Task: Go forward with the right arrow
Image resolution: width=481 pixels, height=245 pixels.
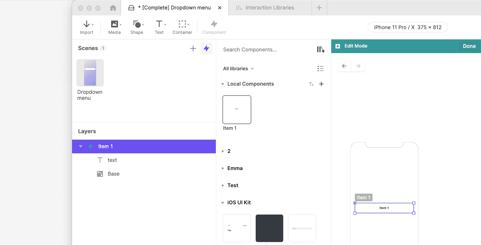Action: click(358, 66)
